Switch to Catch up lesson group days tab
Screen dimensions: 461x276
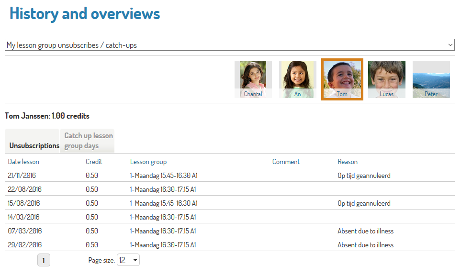pyautogui.click(x=89, y=141)
